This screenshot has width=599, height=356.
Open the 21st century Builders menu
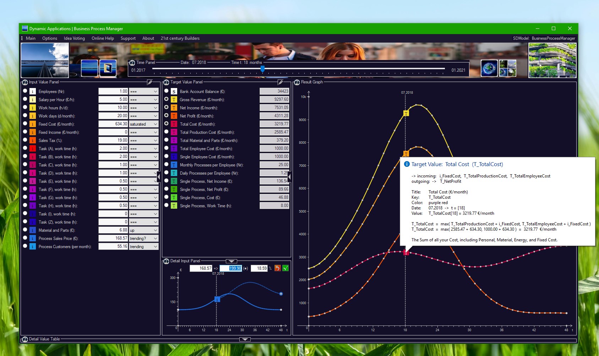click(x=180, y=38)
